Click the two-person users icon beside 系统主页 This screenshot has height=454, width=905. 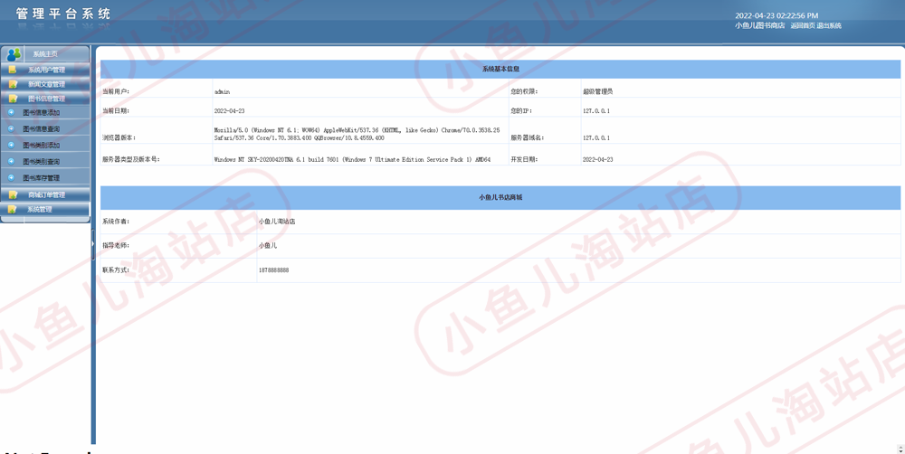tap(14, 54)
